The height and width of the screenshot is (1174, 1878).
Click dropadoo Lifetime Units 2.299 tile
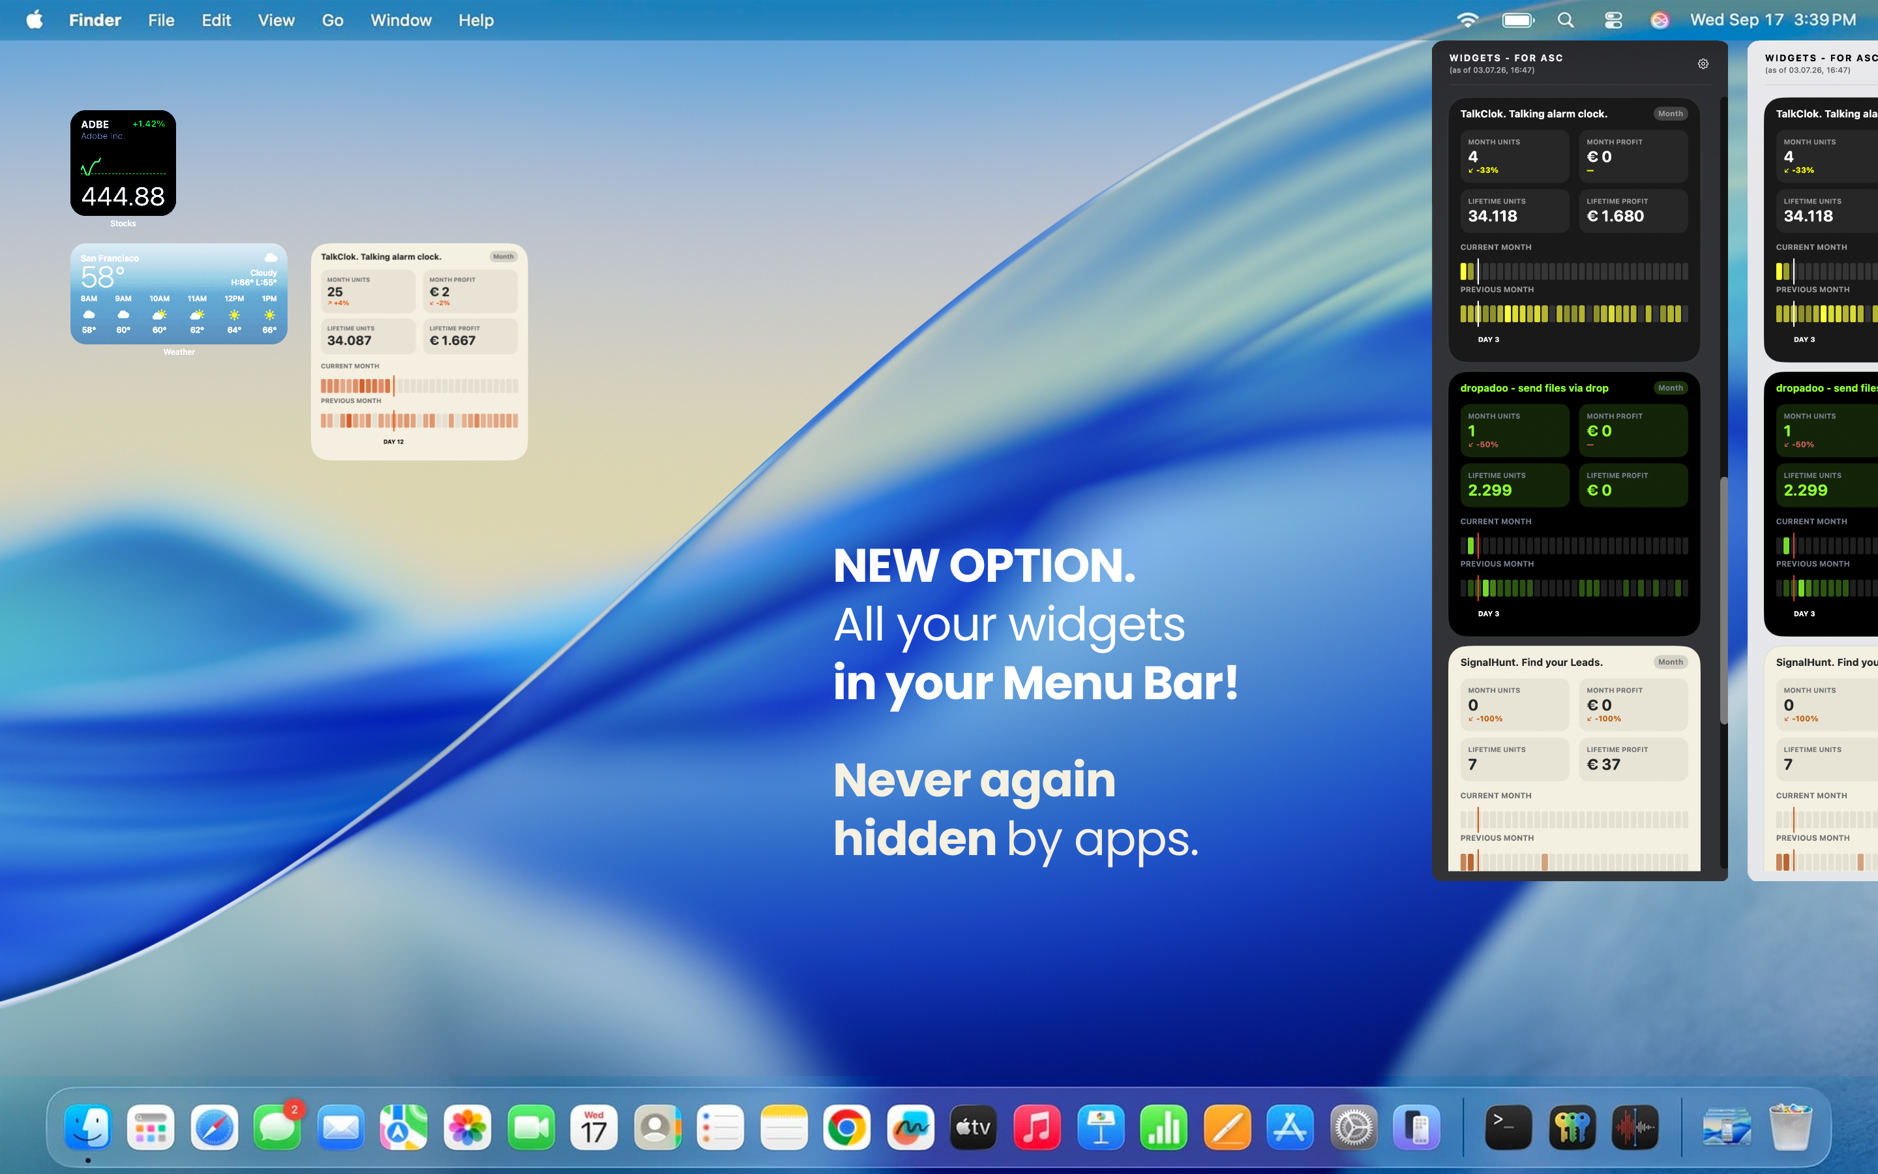(1514, 485)
